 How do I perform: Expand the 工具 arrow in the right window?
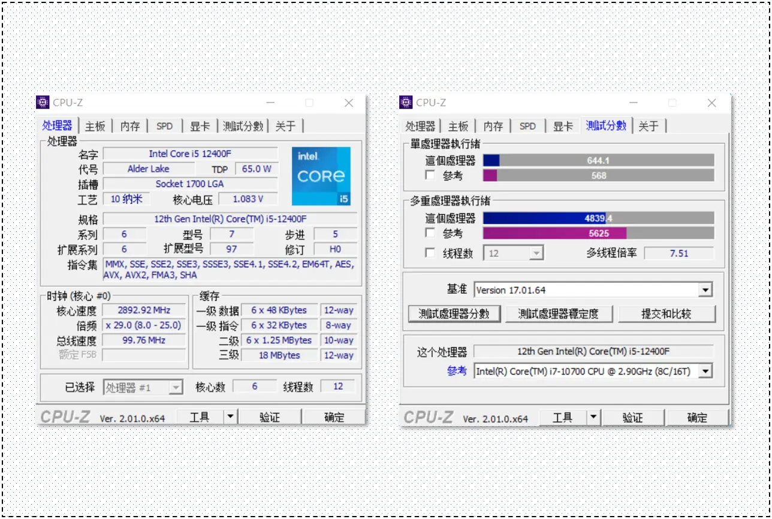click(x=593, y=417)
